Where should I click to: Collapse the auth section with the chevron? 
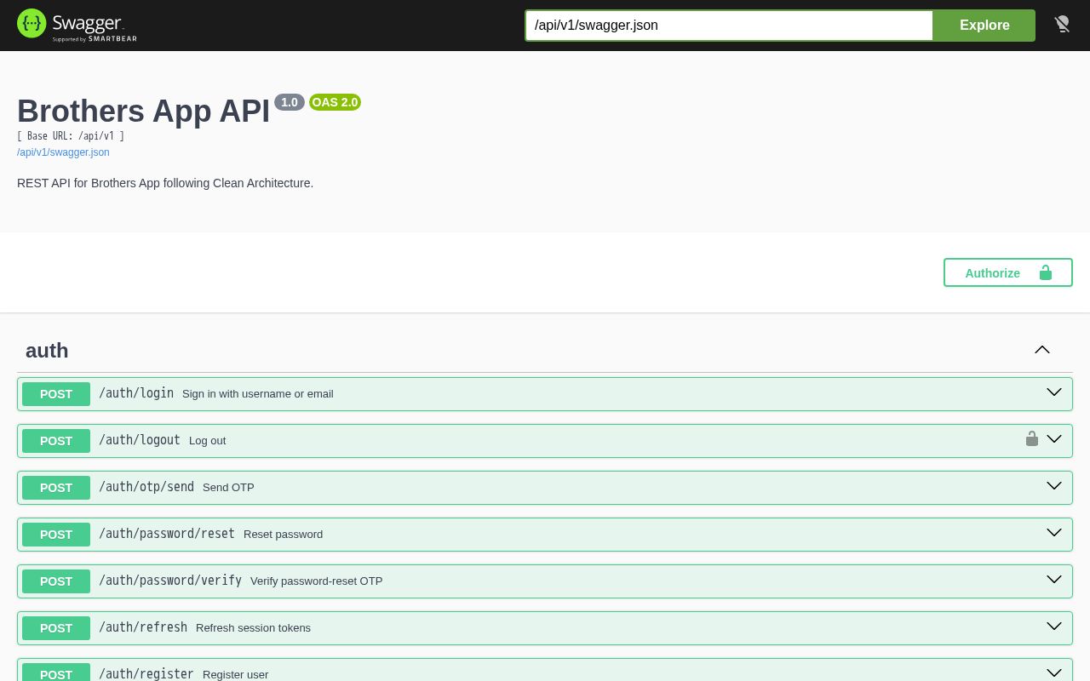coord(1042,350)
